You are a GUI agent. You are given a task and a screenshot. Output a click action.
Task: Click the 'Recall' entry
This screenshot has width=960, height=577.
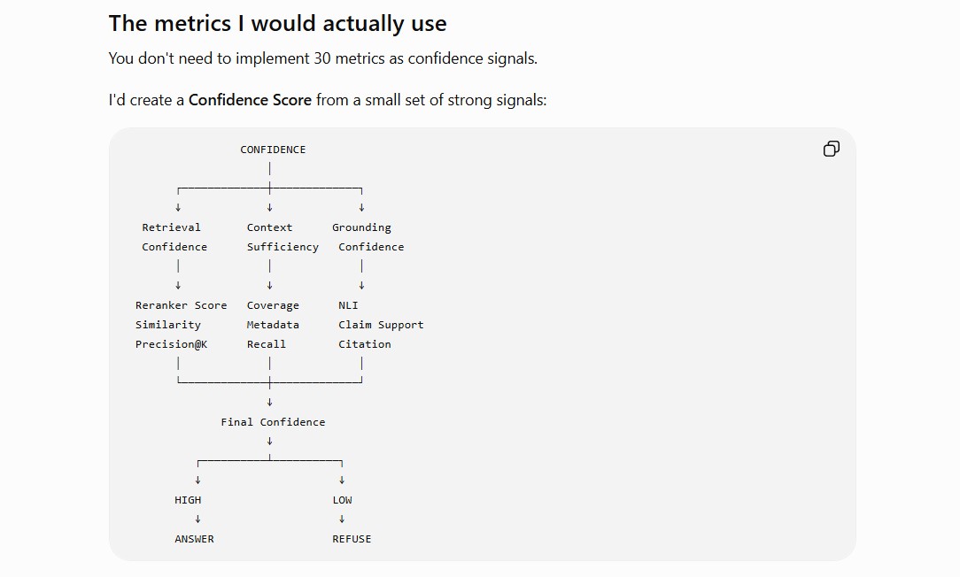266,344
